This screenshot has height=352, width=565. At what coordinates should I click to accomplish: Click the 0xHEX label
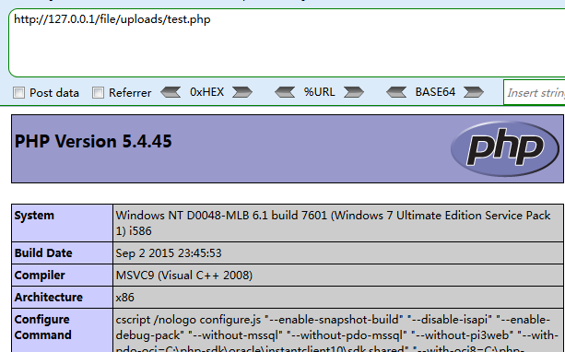pyautogui.click(x=206, y=92)
